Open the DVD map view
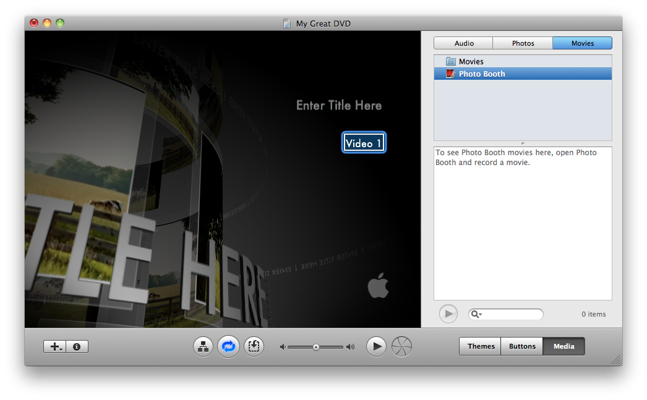This screenshot has height=400, width=647. [x=204, y=346]
